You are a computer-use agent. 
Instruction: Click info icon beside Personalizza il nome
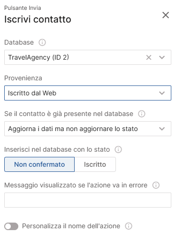[129, 226]
